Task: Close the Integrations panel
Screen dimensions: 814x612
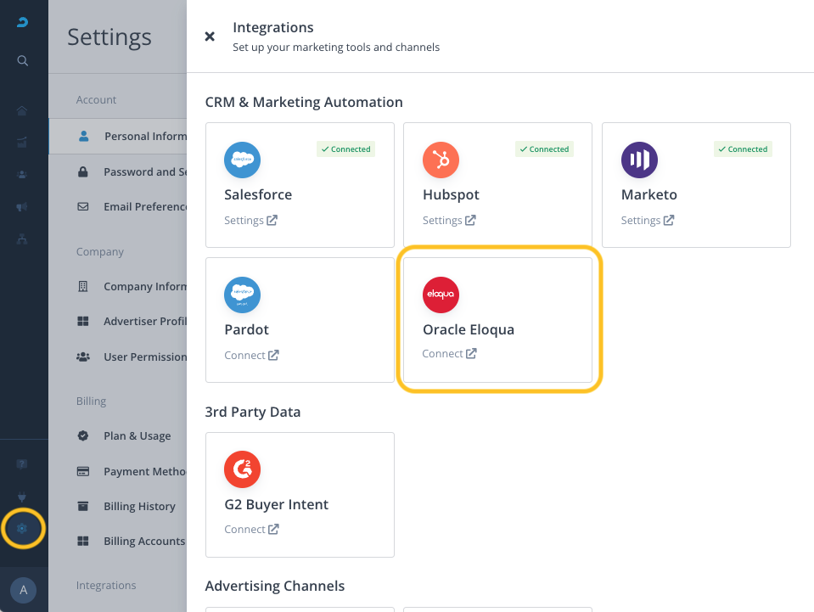Action: pyautogui.click(x=210, y=36)
